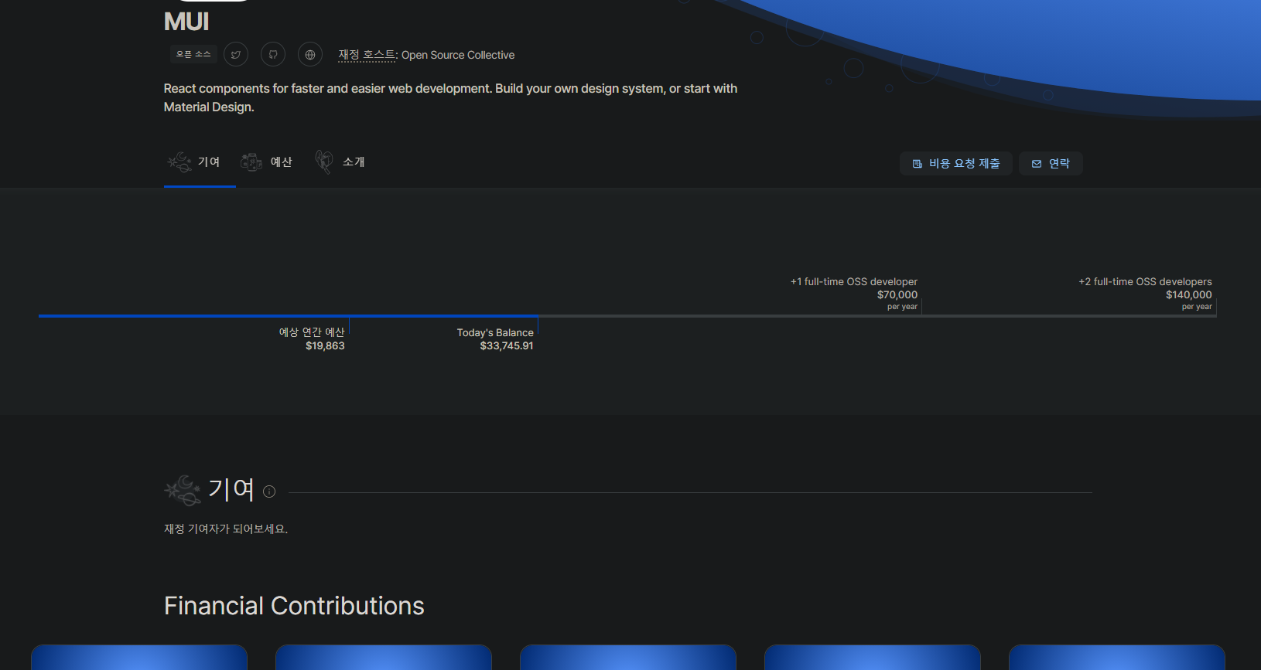Click the 오픈 소스 tag
This screenshot has width=1261, height=670.
pos(193,54)
